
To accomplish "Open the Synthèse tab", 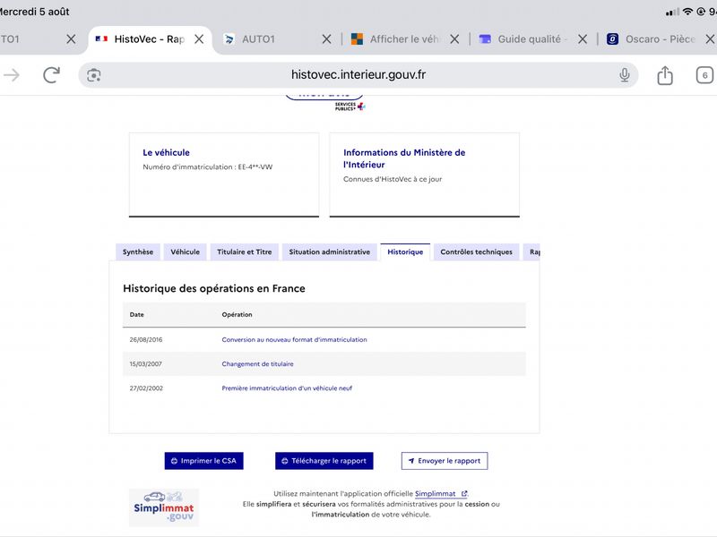I will [x=138, y=252].
